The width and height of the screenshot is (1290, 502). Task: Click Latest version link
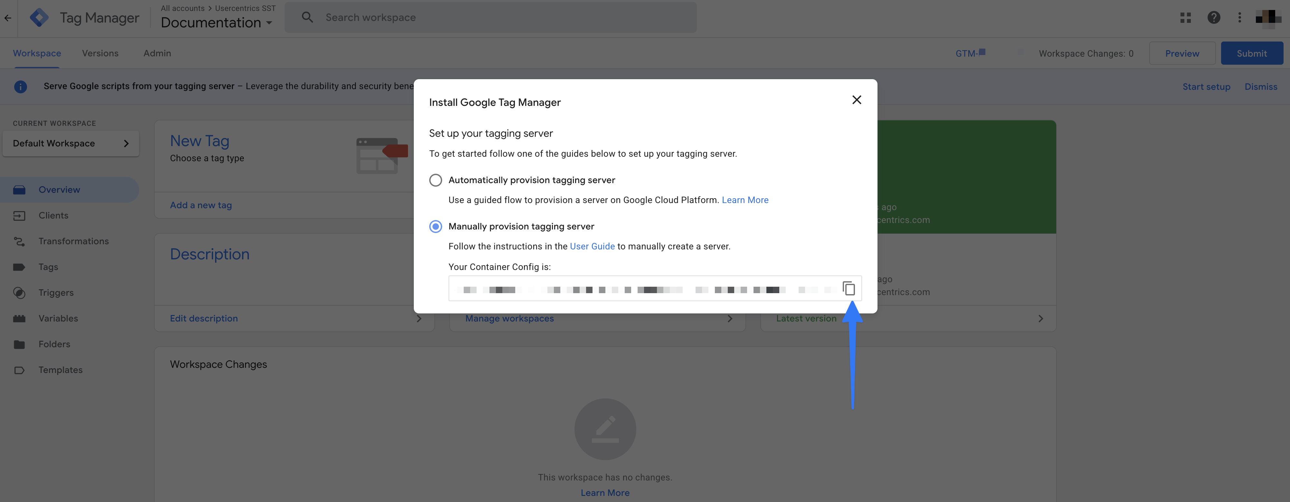(806, 318)
